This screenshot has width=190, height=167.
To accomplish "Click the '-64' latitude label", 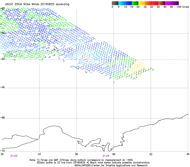I will coord(3,59).
